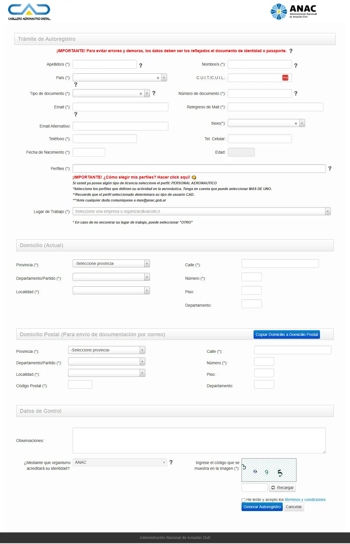Click the help icon beside the Perfiles field

point(330,169)
